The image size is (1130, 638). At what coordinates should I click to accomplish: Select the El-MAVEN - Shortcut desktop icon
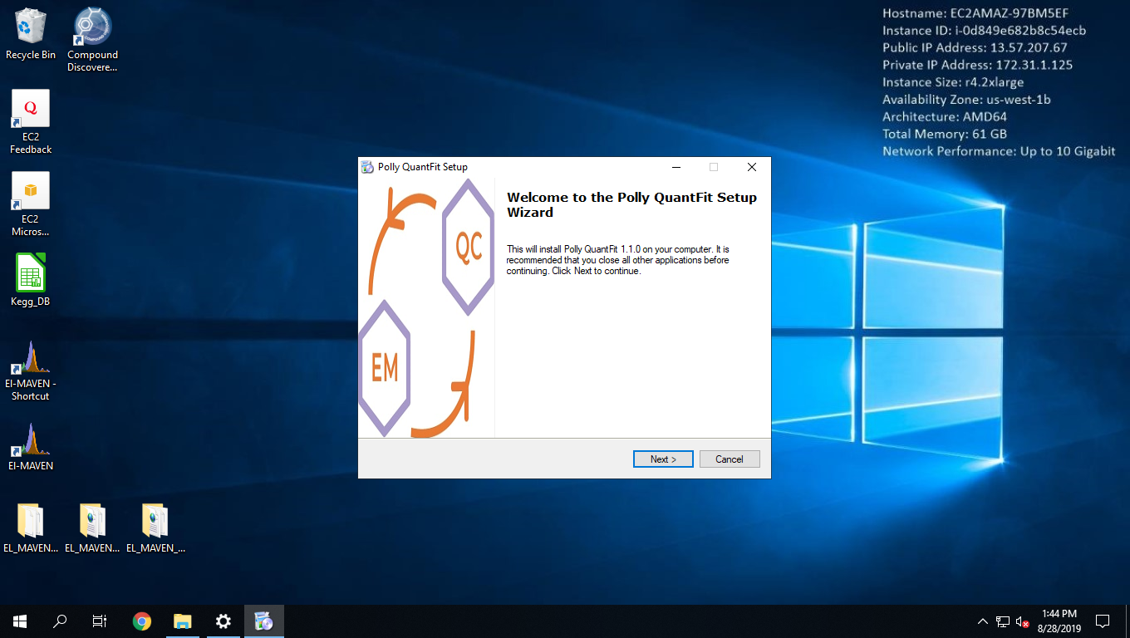coord(31,371)
